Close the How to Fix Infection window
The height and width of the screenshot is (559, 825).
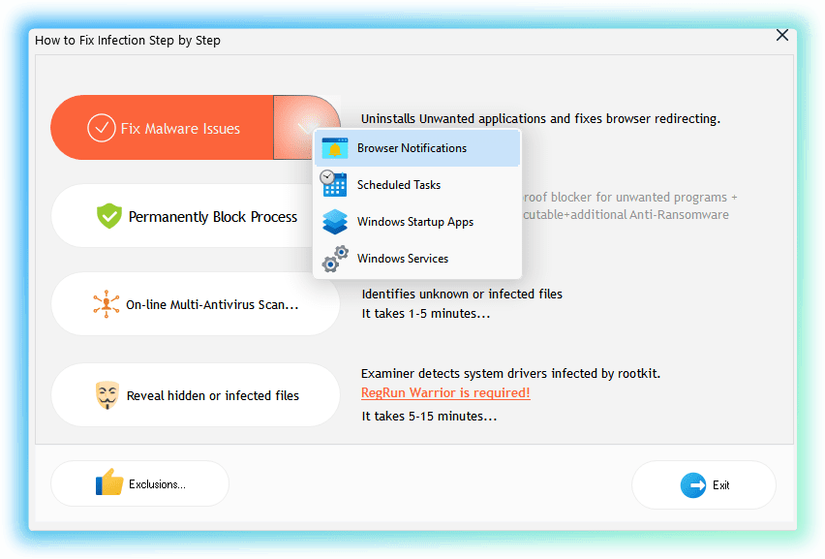[x=782, y=35]
